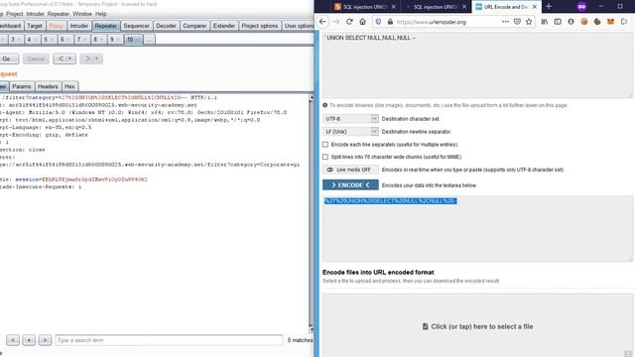Open Firefox home page icon
Image resolution: width=635 pixels, height=357 pixels.
[363, 22]
